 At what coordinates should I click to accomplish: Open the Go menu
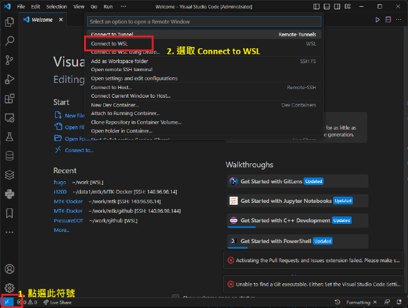pos(94,7)
